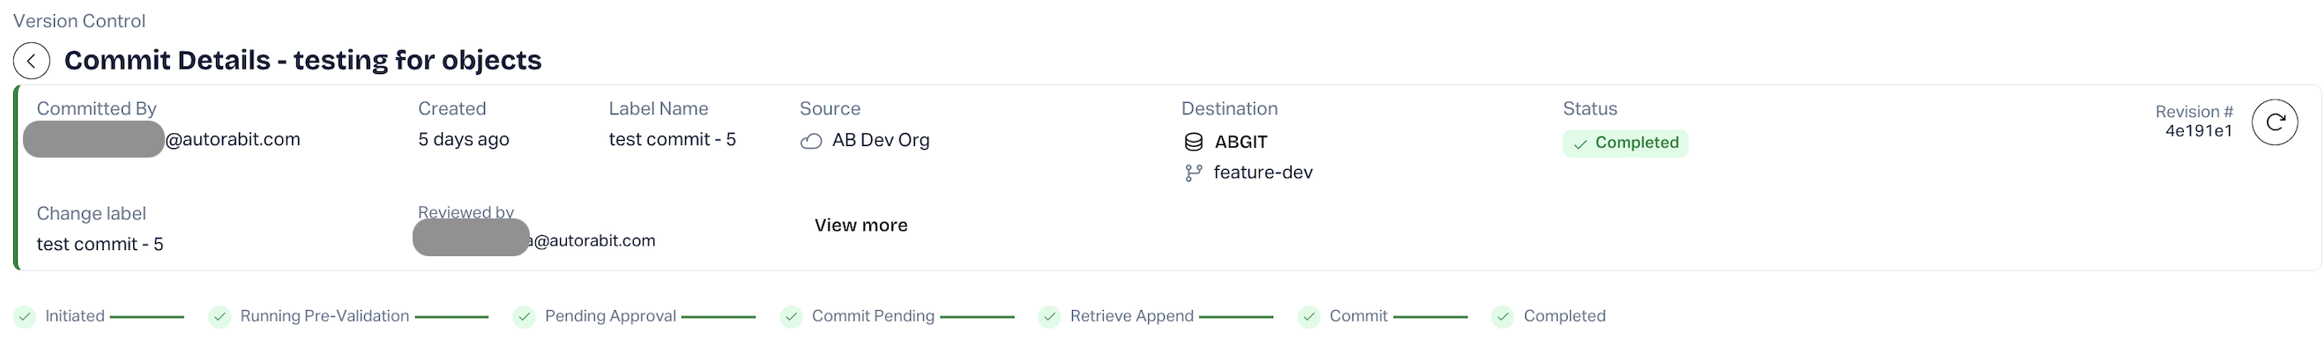Screen dimensions: 2324x361
Task: Click the AB Dev Org source name
Action: [881, 141]
